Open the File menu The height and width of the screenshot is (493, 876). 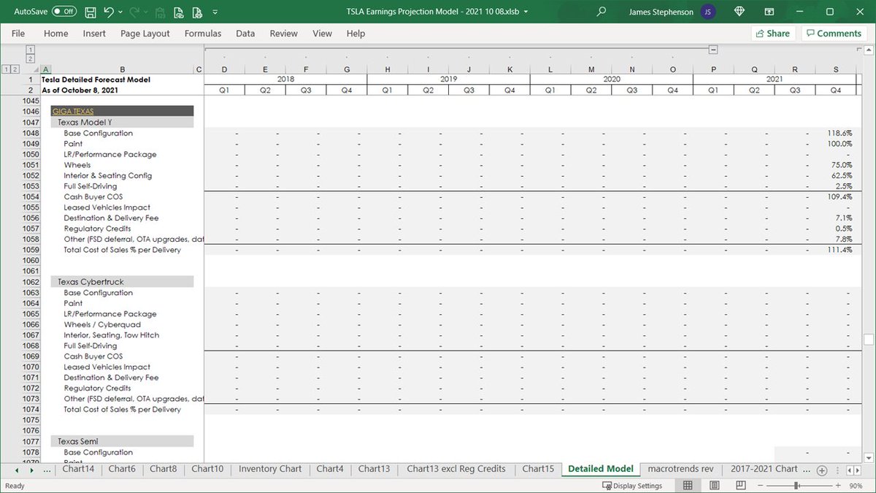pos(18,34)
